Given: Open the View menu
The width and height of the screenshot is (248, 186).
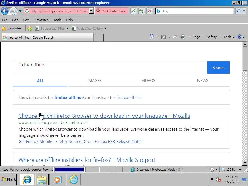Looking at the screenshot, I should pyautogui.click(x=26, y=20).
